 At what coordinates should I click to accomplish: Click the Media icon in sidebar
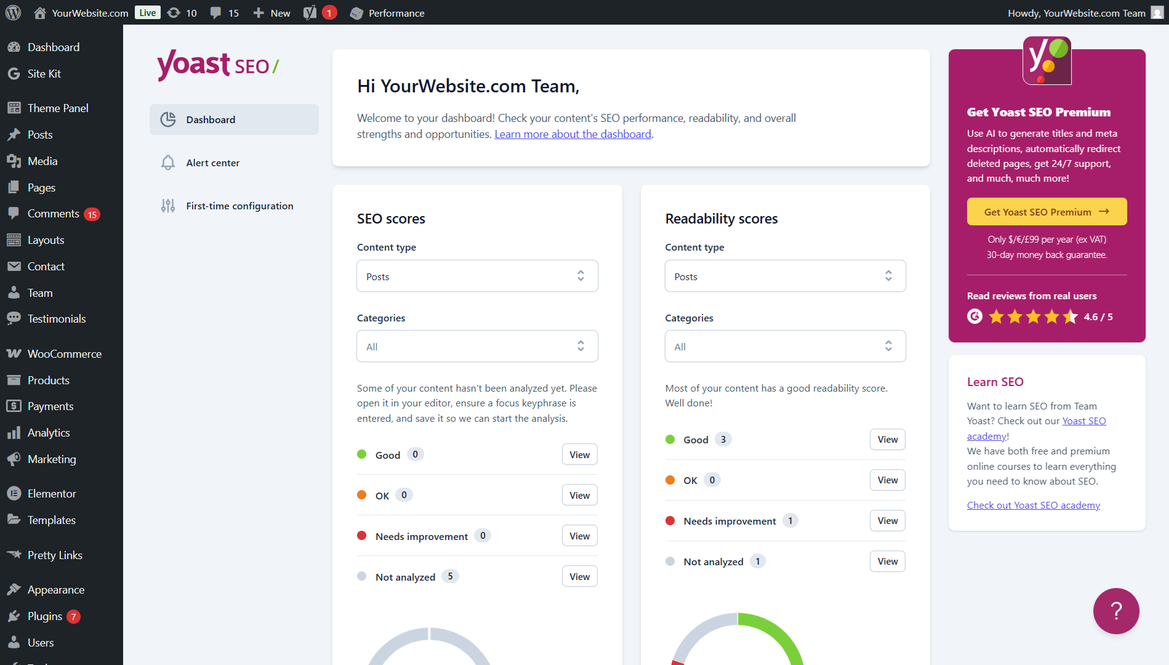[14, 161]
